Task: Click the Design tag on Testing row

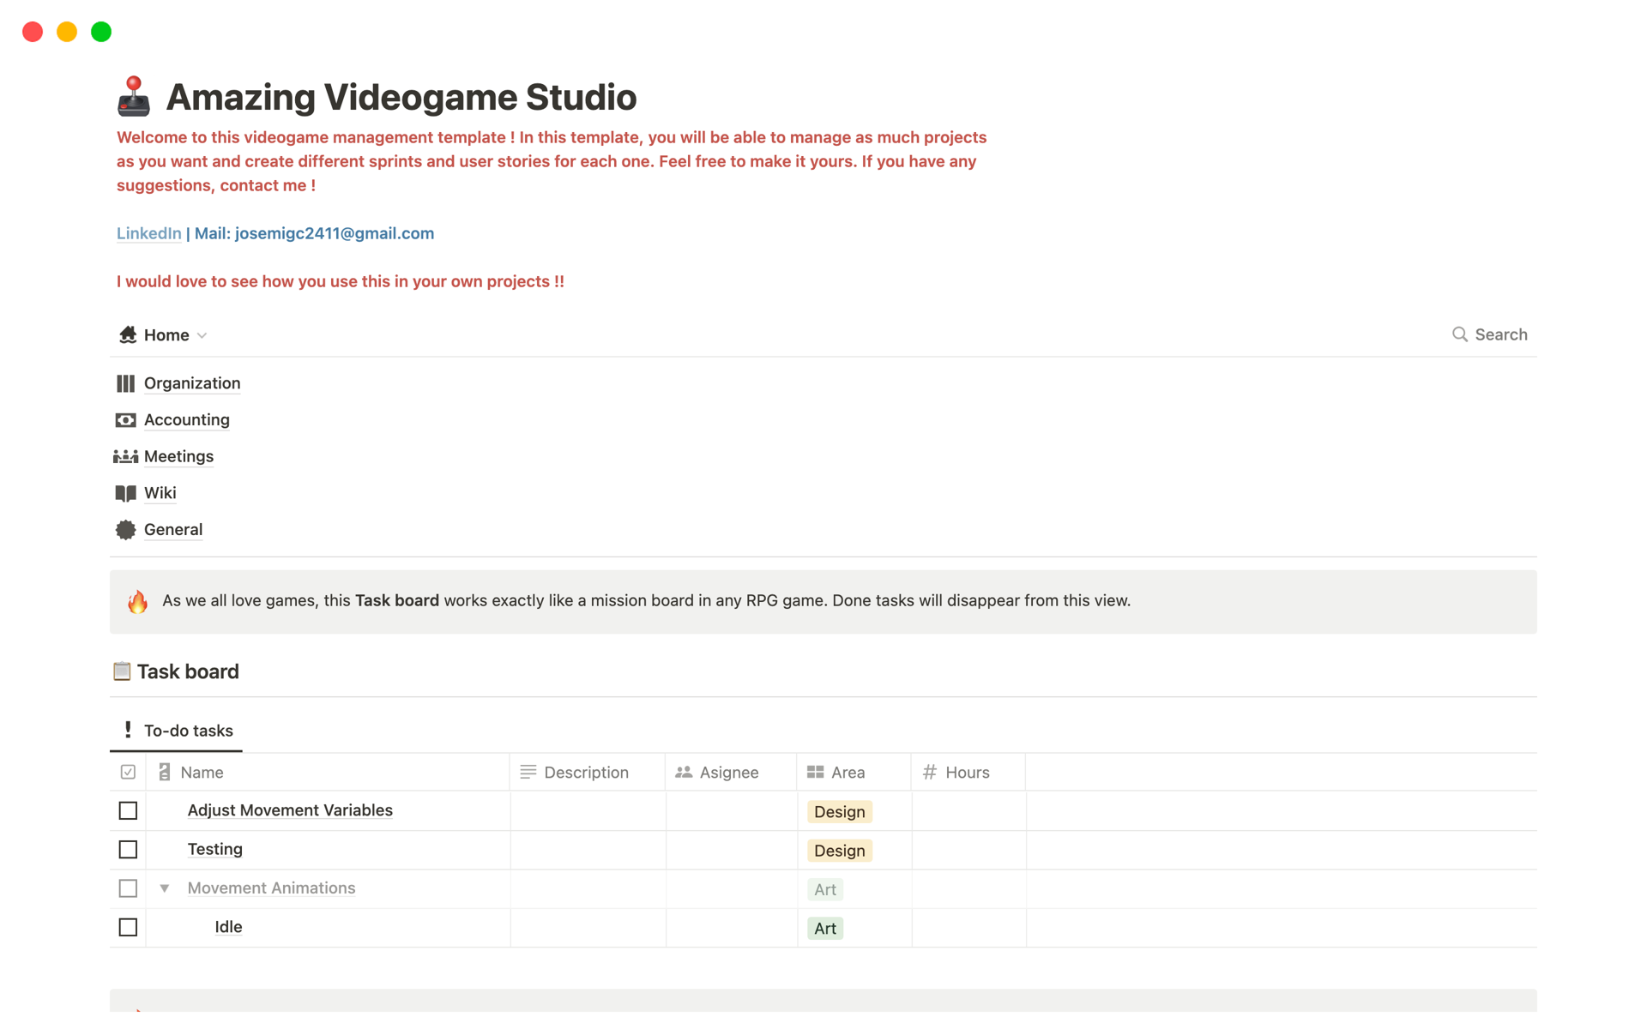Action: 839,851
